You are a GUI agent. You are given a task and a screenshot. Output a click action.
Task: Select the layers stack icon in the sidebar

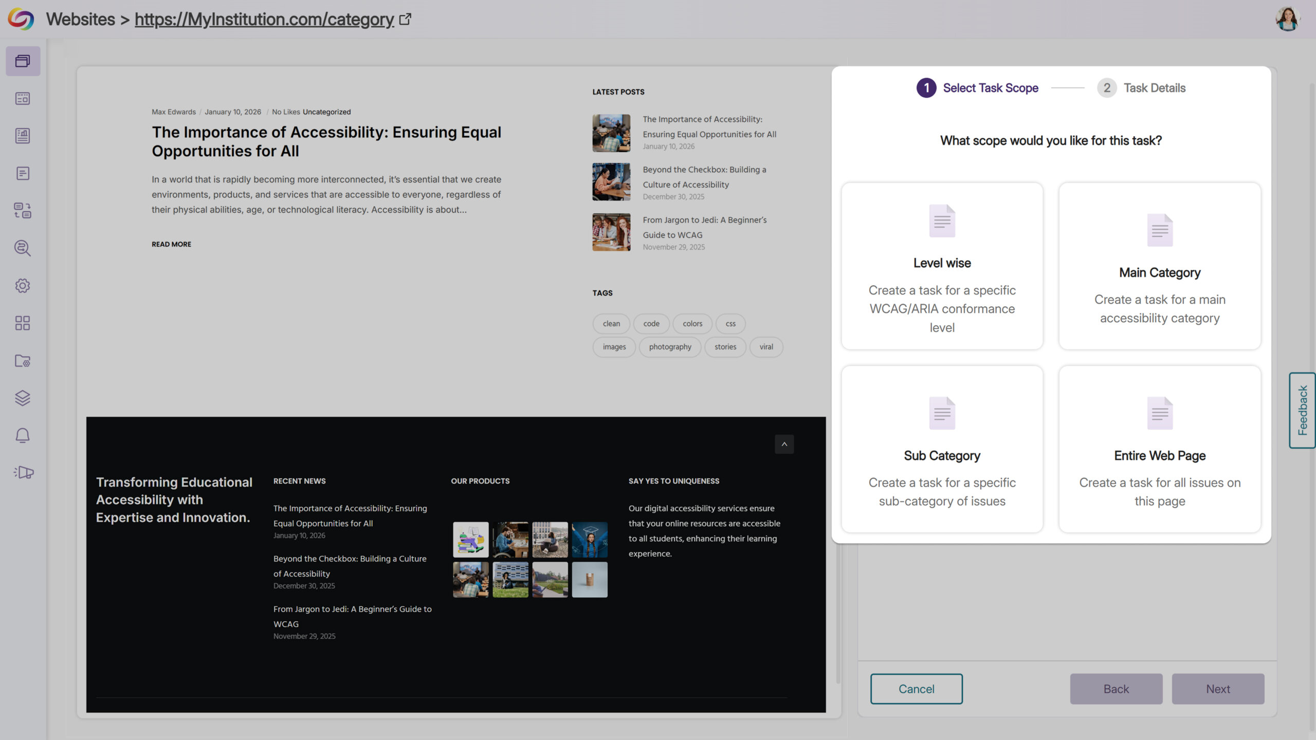(23, 398)
